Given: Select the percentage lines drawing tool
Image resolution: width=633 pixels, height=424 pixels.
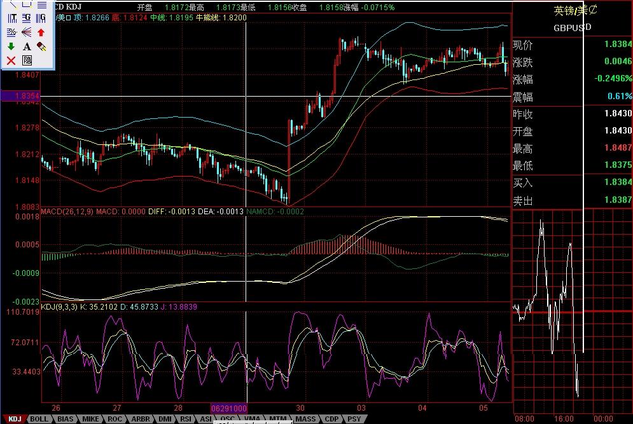Looking at the screenshot, I should [x=11, y=32].
